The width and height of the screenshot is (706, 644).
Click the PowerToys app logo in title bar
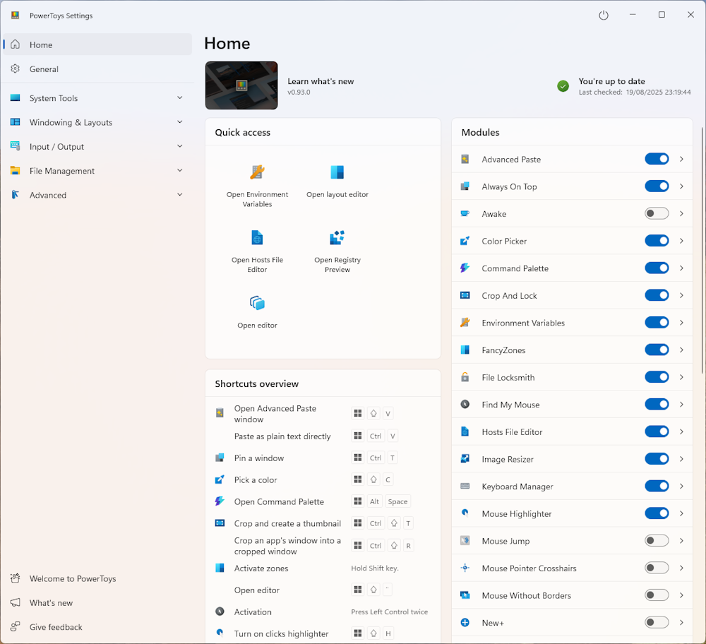pyautogui.click(x=16, y=16)
